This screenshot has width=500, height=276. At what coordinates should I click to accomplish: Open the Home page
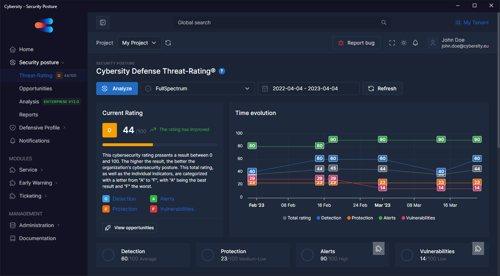tap(26, 49)
